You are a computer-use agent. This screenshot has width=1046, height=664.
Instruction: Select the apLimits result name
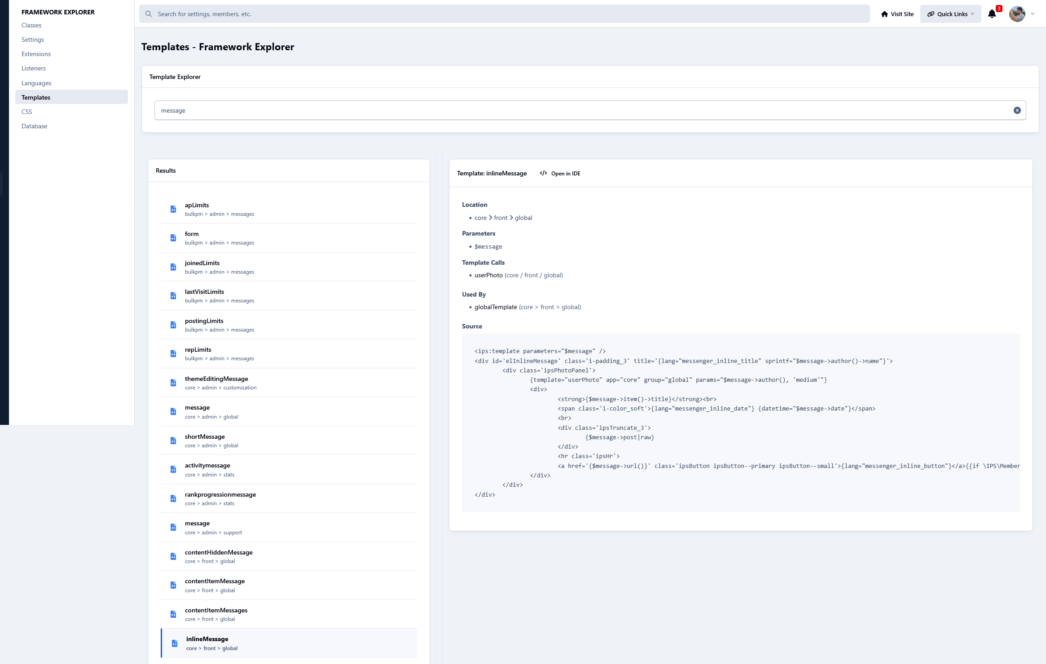(x=197, y=205)
